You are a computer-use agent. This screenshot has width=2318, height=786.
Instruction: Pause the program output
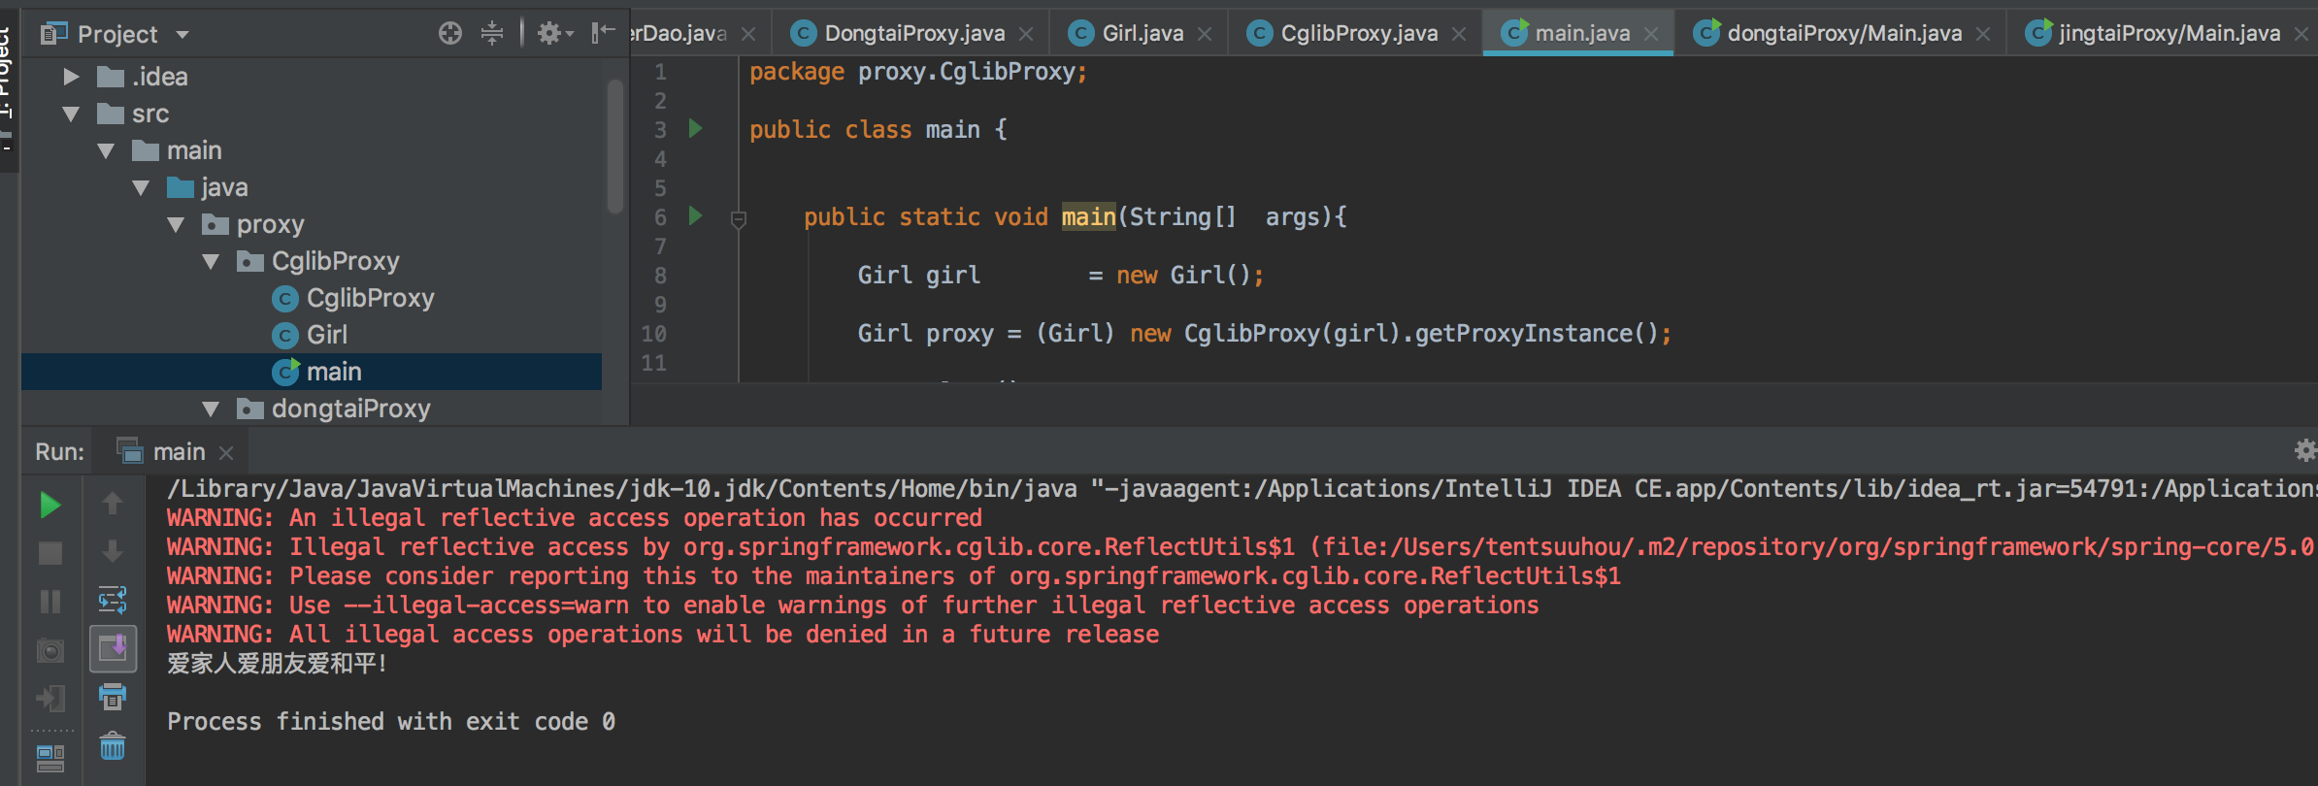[x=50, y=602]
